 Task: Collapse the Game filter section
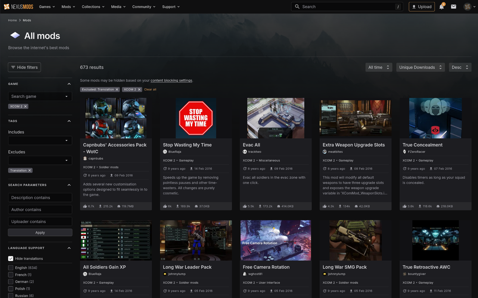coord(69,84)
